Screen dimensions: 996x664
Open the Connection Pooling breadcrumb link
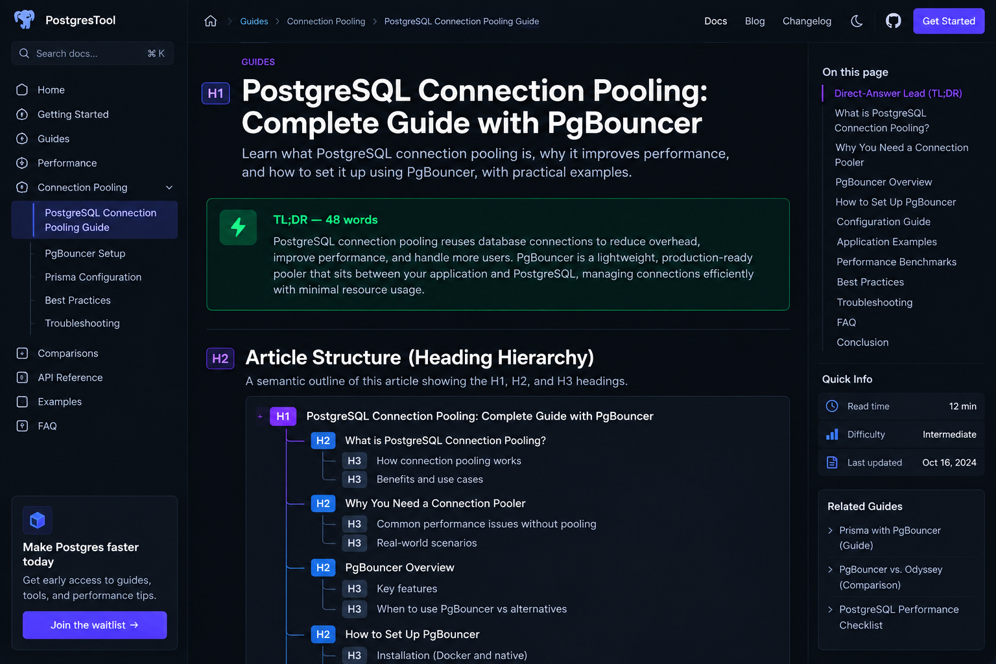(326, 21)
